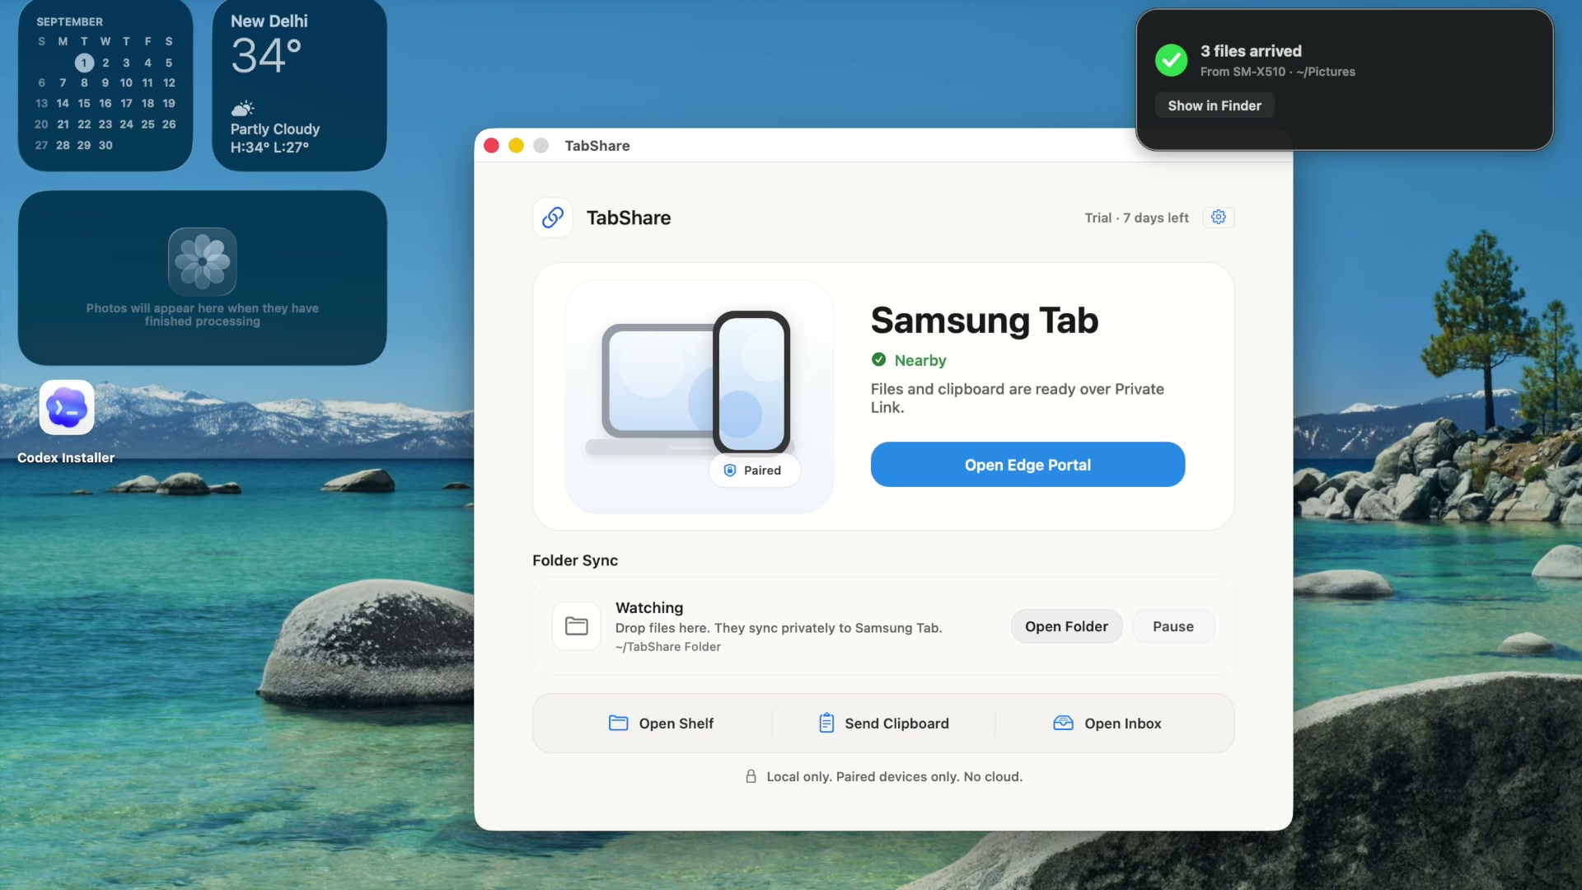Click the Paired status badge
Viewport: 1582px width, 890px height.
point(754,471)
